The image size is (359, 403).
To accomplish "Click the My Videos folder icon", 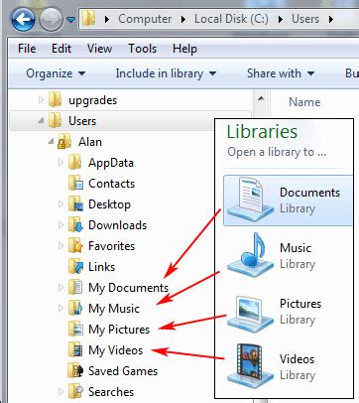I will [75, 349].
